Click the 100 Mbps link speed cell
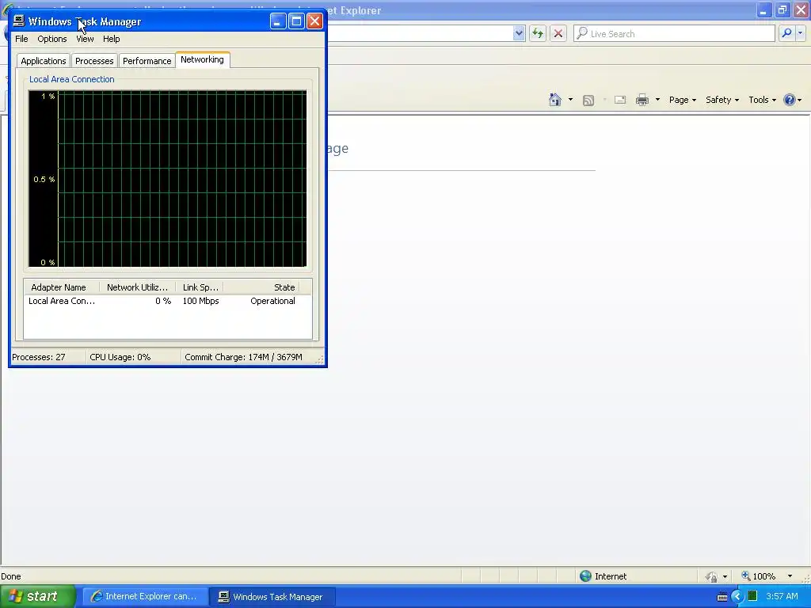Viewport: 811px width, 608px height. (x=200, y=301)
